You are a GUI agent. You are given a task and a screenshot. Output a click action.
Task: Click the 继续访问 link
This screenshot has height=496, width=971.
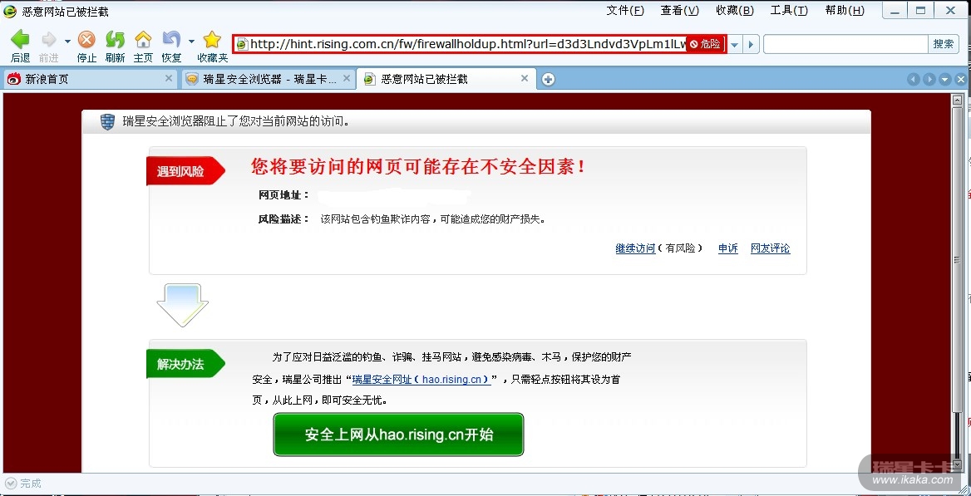click(635, 248)
